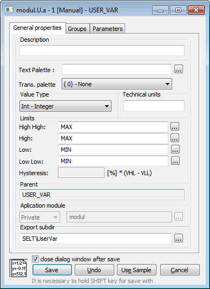Click the High High limit field
210x289 pixels.
click(x=113, y=127)
